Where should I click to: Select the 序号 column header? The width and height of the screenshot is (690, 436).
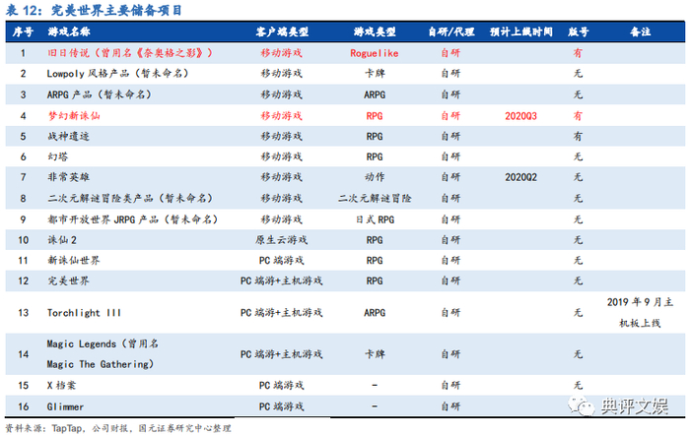(23, 31)
